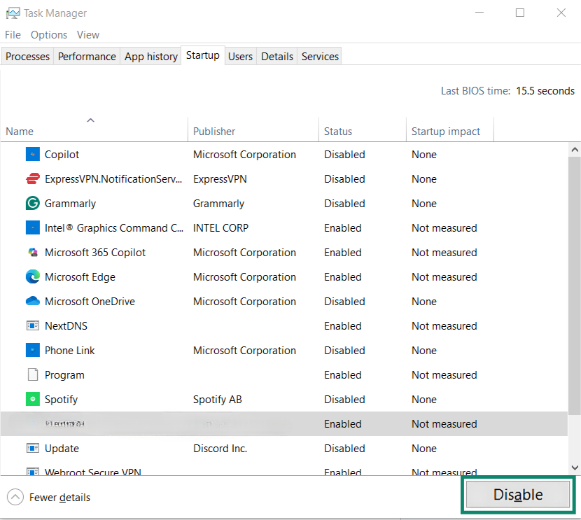Viewport: 581px width, 520px height.
Task: Click the blank Program file icon
Action: pos(33,374)
